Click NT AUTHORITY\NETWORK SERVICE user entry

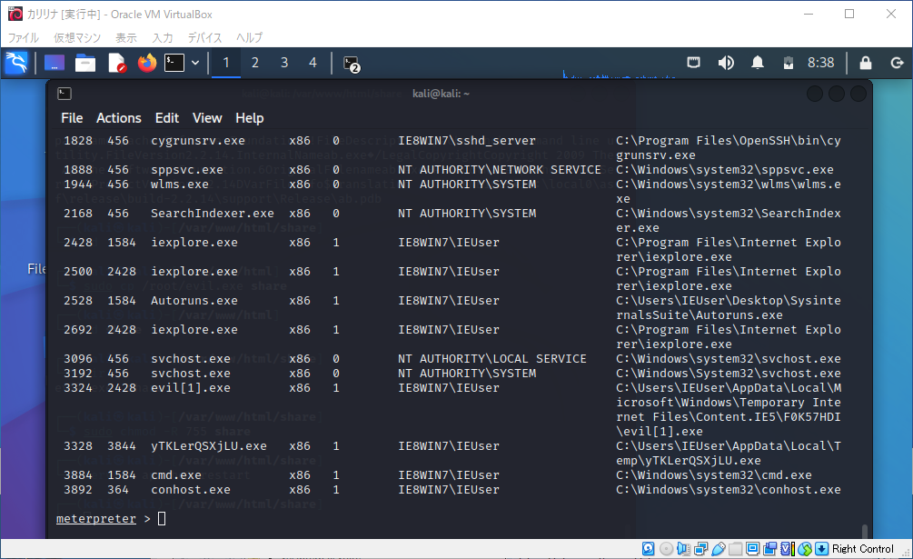(x=499, y=170)
